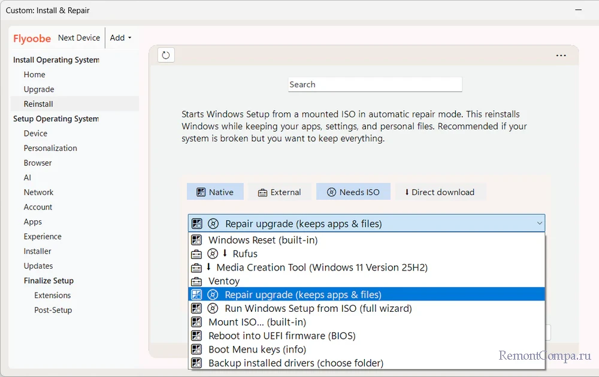Image resolution: width=599 pixels, height=377 pixels.
Task: Click the disc icon next to Rufus
Action: coord(213,254)
